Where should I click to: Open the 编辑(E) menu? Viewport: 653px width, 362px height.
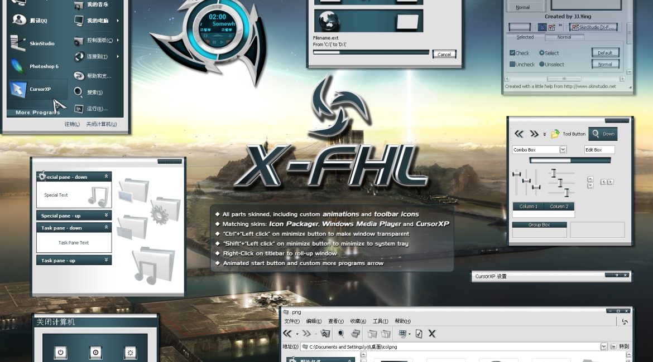pos(314,321)
